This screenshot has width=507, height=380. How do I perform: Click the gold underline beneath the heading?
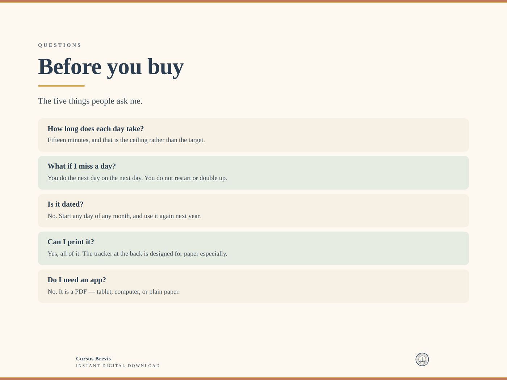pyautogui.click(x=61, y=86)
